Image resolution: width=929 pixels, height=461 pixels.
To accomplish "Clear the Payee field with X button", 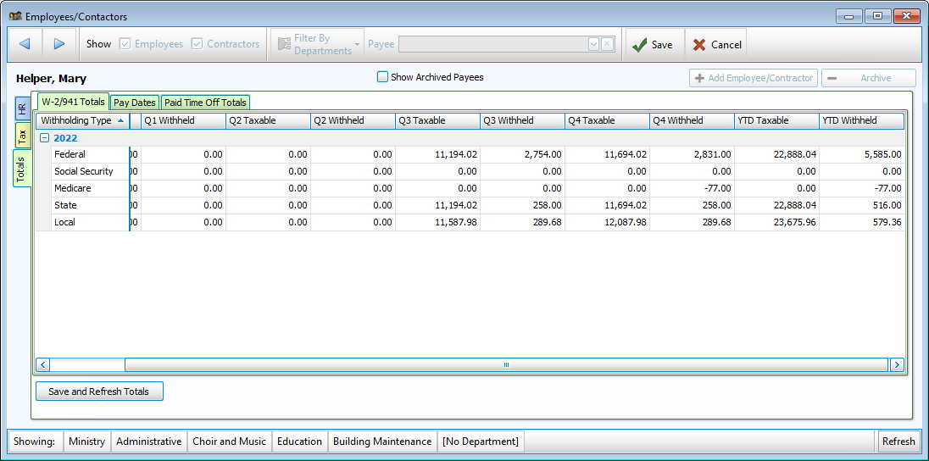I will point(607,44).
